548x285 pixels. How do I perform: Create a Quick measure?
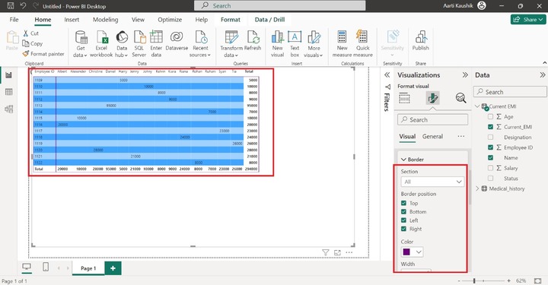362,43
